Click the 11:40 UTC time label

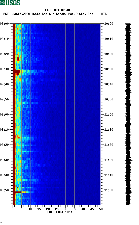109,175
